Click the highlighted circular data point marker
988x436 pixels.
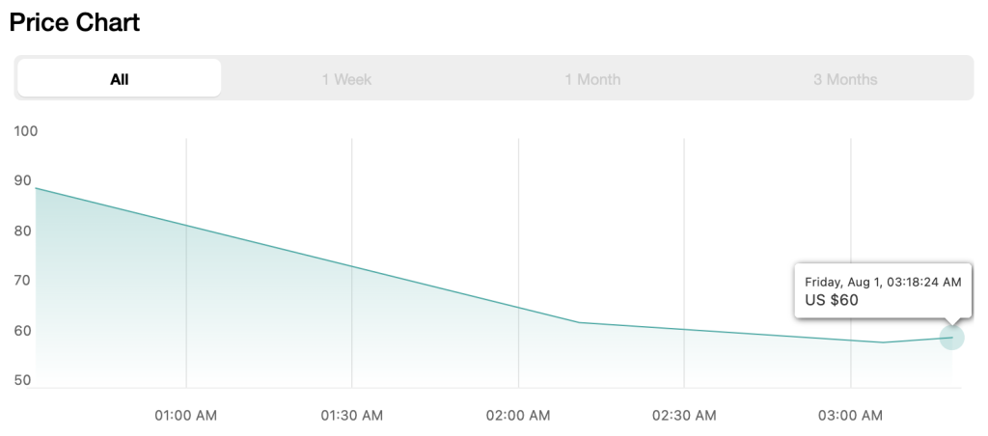point(951,338)
